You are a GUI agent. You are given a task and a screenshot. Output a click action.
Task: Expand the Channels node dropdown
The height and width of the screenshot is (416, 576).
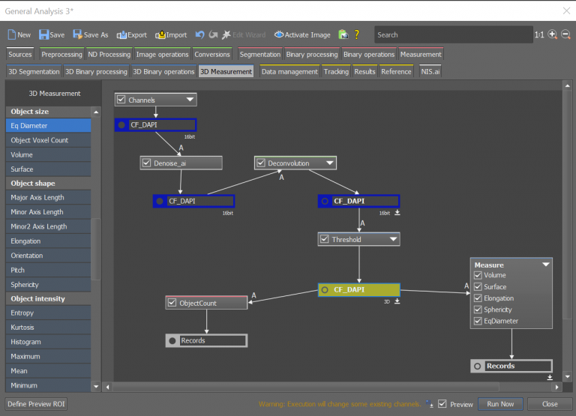tap(189, 100)
